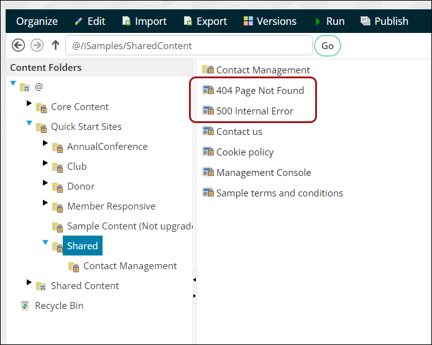Collapse the Shared folder

[45, 242]
